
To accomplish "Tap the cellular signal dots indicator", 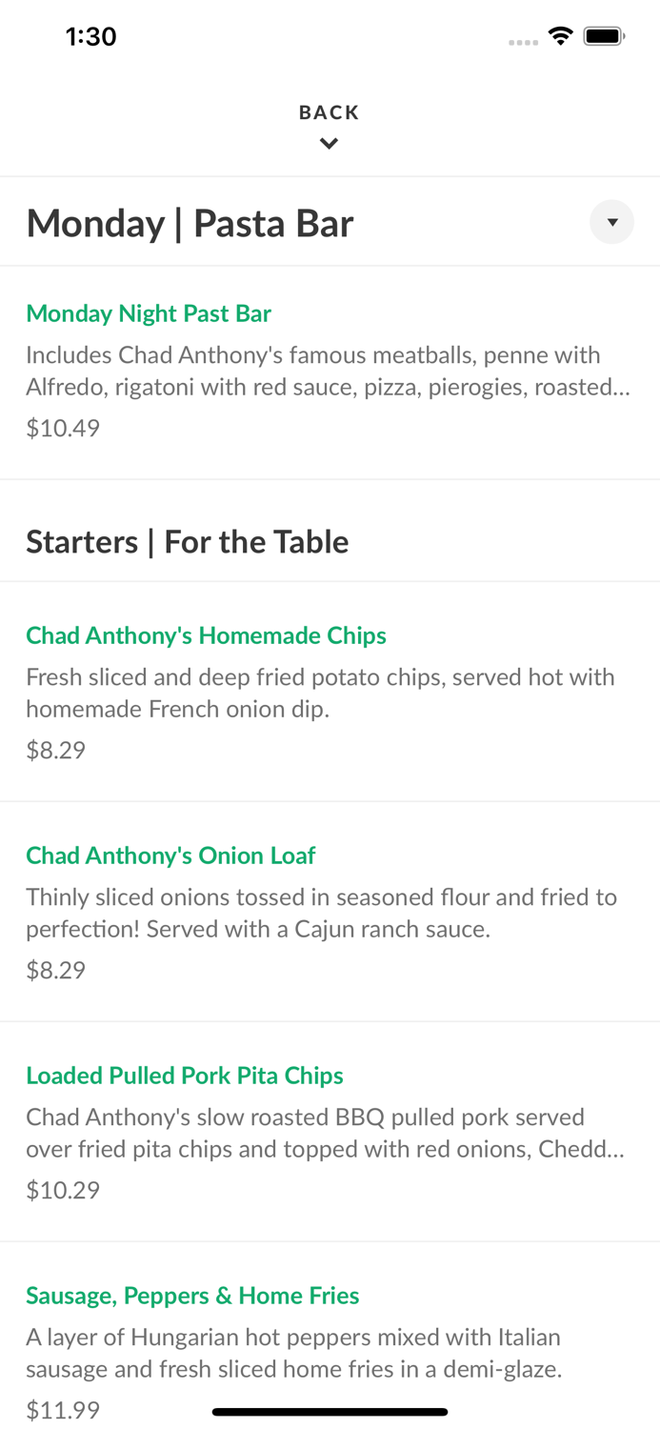I will (523, 41).
